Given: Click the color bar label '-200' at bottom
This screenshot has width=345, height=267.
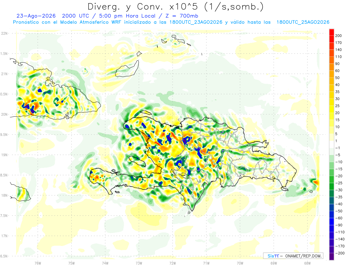Looking at the screenshot, I should pos(340,253).
